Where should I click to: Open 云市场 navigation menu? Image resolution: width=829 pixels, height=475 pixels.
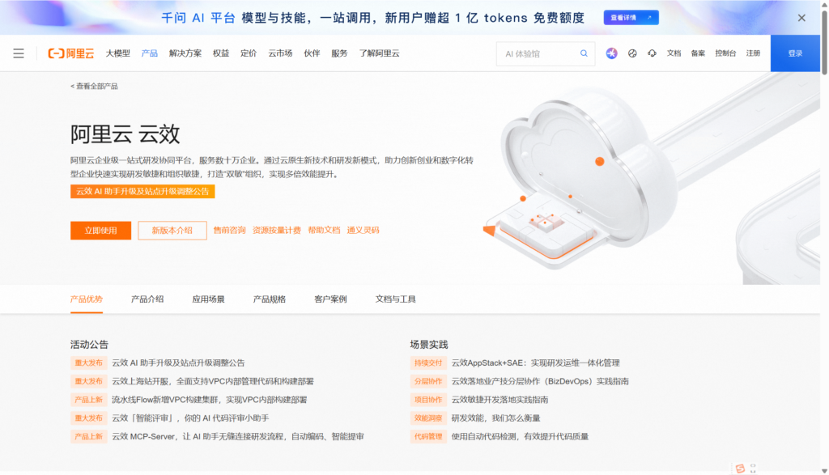tap(280, 53)
